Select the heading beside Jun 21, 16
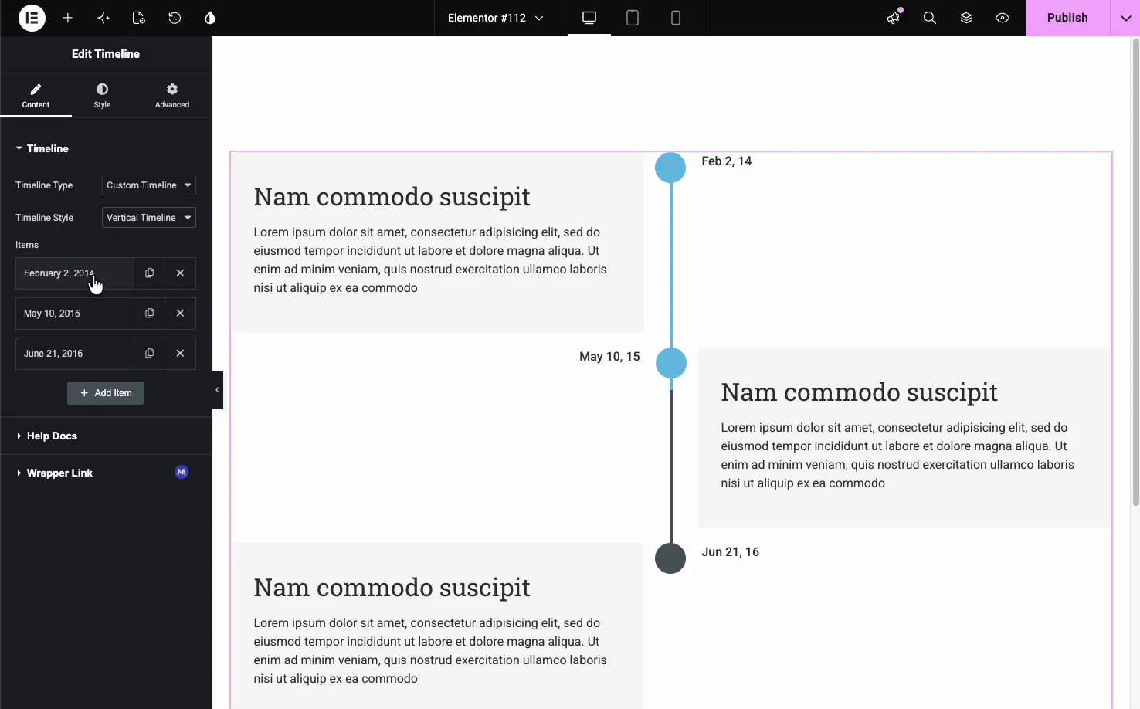Image resolution: width=1140 pixels, height=709 pixels. pos(392,588)
